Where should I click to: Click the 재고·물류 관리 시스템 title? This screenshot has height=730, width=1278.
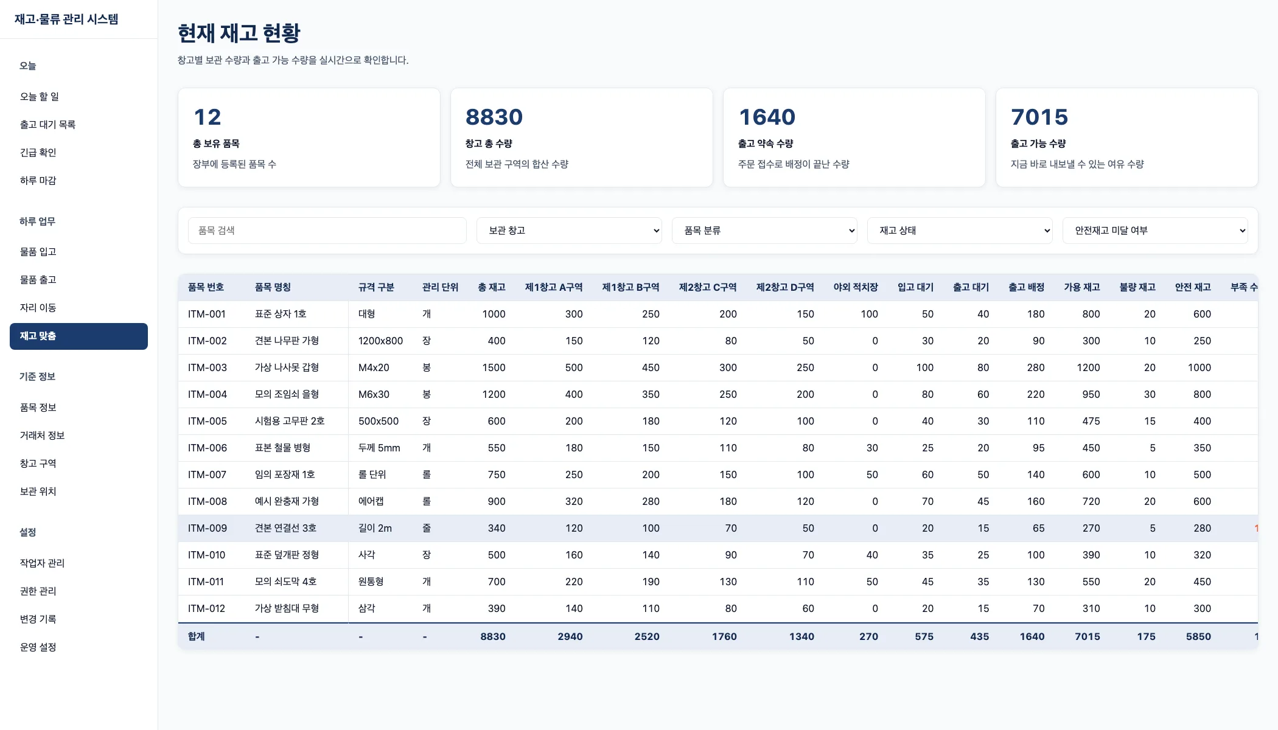(66, 19)
